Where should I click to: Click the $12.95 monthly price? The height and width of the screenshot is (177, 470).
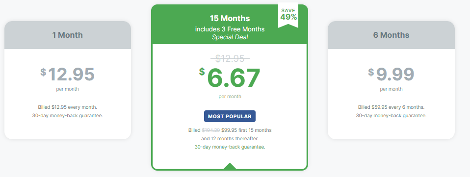(x=67, y=74)
